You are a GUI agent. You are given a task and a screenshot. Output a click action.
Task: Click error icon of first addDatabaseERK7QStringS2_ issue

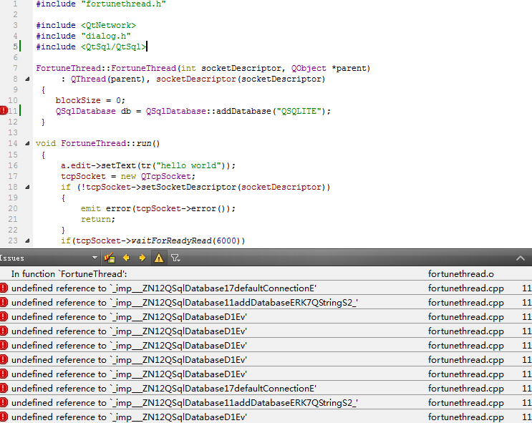tap(4, 302)
